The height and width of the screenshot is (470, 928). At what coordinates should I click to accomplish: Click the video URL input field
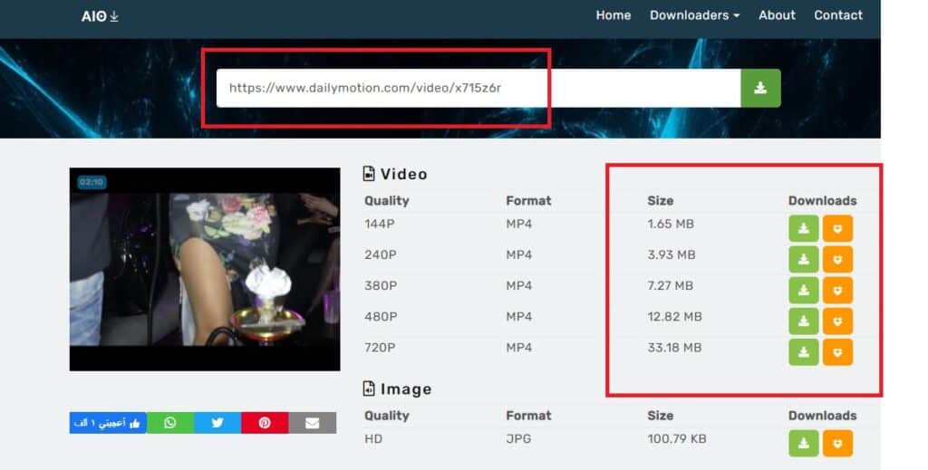click(478, 88)
